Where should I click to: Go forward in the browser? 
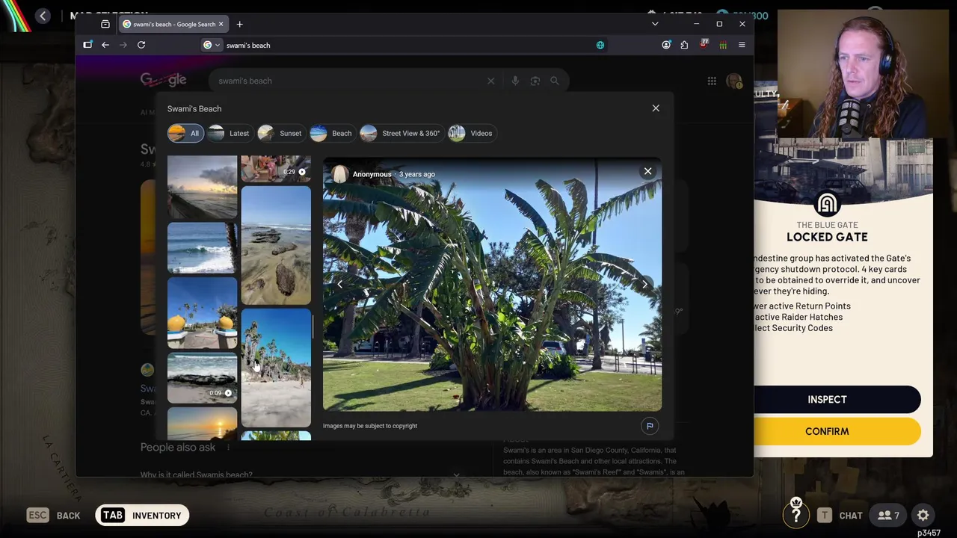123,45
